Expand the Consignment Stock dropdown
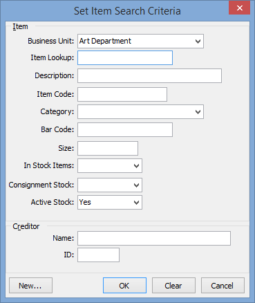This screenshot has height=303, width=255. click(x=110, y=185)
